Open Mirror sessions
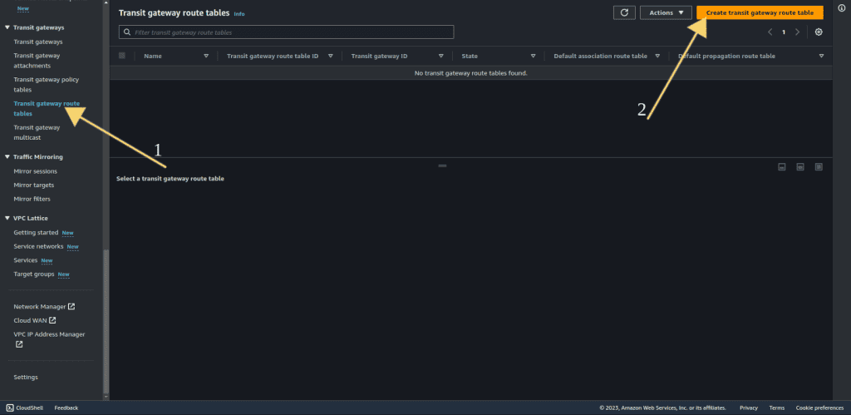Screen dimensions: 851x415 click(x=35, y=171)
